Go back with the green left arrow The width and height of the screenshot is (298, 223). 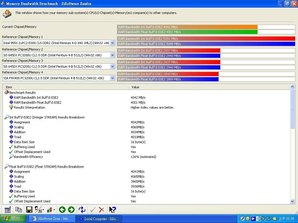pyautogui.click(x=62, y=210)
